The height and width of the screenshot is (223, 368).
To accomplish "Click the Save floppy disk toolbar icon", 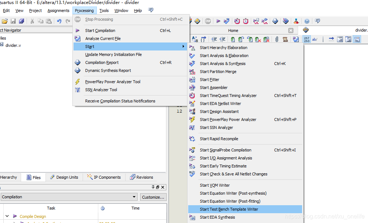I will pyautogui.click(x=13, y=21).
